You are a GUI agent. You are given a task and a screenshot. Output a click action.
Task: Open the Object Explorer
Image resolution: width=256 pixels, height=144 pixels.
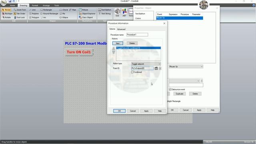pos(87,14)
